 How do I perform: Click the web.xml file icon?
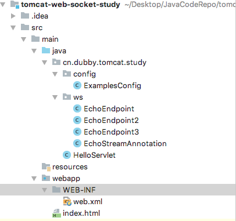[x=67, y=201]
